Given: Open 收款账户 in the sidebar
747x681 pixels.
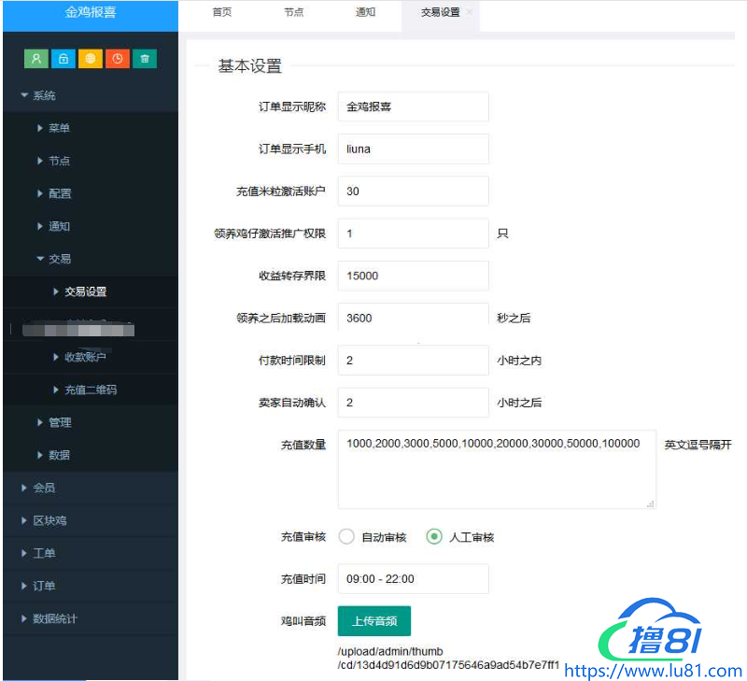Looking at the screenshot, I should (x=91, y=357).
